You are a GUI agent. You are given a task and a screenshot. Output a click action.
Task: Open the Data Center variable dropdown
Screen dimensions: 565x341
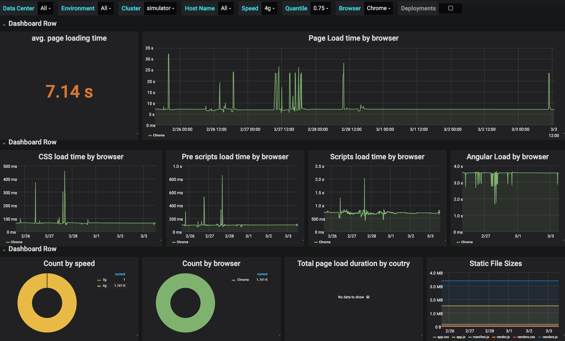[x=46, y=8]
